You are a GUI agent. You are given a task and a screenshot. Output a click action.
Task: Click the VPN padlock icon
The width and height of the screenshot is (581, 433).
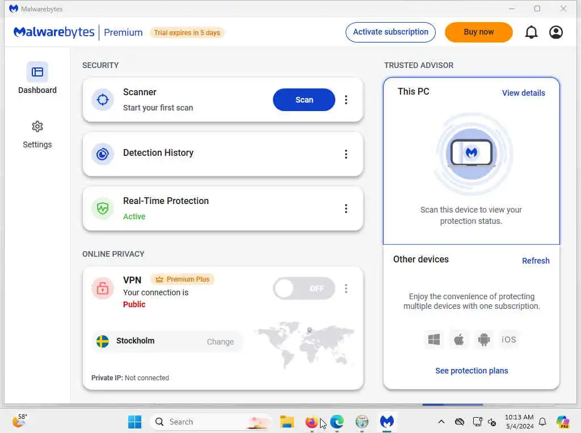(103, 288)
